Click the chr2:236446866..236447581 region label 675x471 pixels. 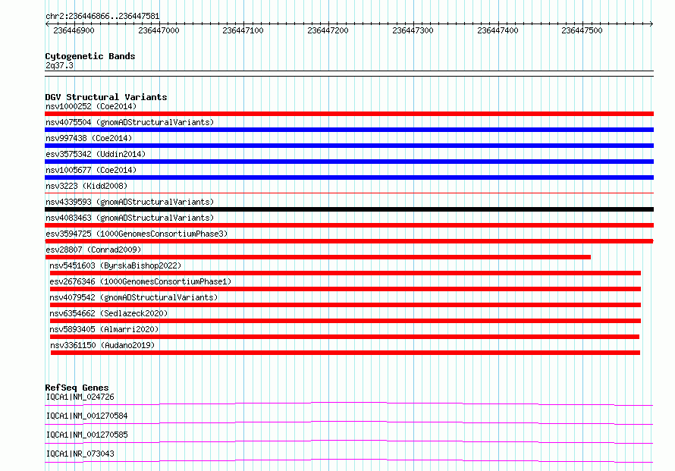(x=102, y=16)
